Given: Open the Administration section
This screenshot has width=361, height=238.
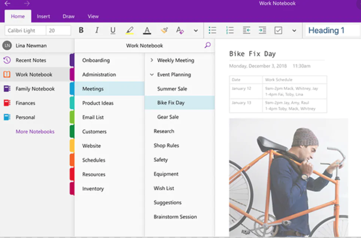Looking at the screenshot, I should tap(110, 75).
